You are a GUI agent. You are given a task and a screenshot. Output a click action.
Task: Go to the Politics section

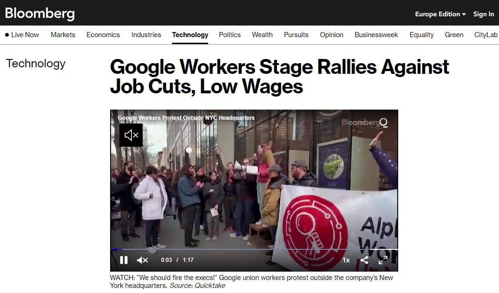click(x=230, y=35)
